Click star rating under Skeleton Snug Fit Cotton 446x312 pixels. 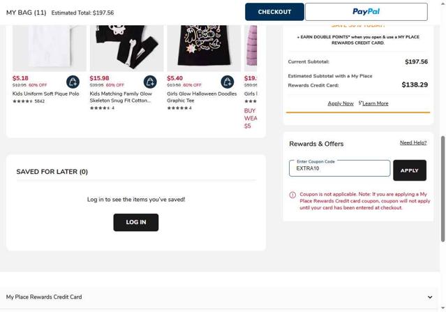[100, 108]
